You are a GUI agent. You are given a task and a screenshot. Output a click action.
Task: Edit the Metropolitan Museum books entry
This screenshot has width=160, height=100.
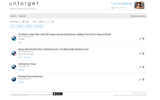point(140,53)
